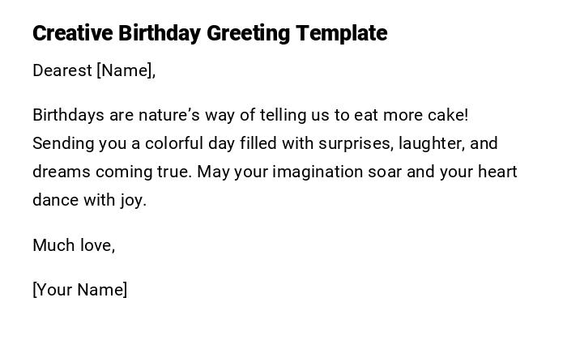
Task: Click the "Much love," closing line
Action: 74,245
